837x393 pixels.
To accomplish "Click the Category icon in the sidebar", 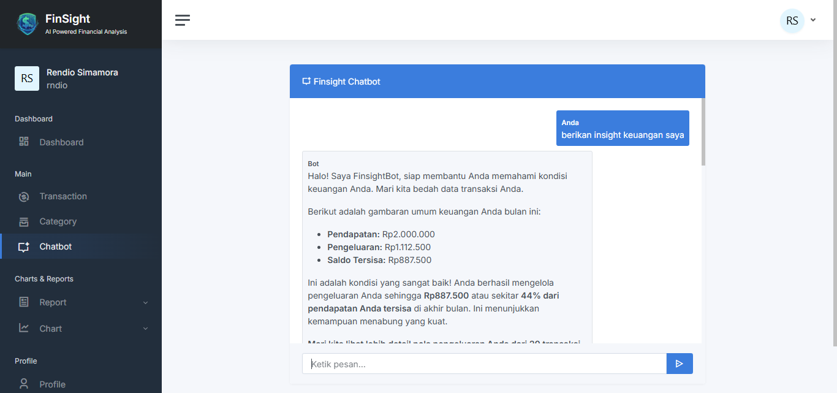I will click(x=24, y=221).
